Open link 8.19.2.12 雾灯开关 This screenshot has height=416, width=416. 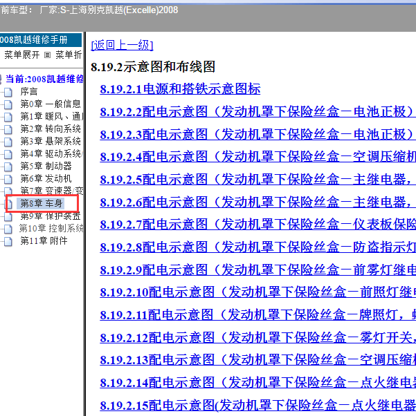tap(258, 338)
